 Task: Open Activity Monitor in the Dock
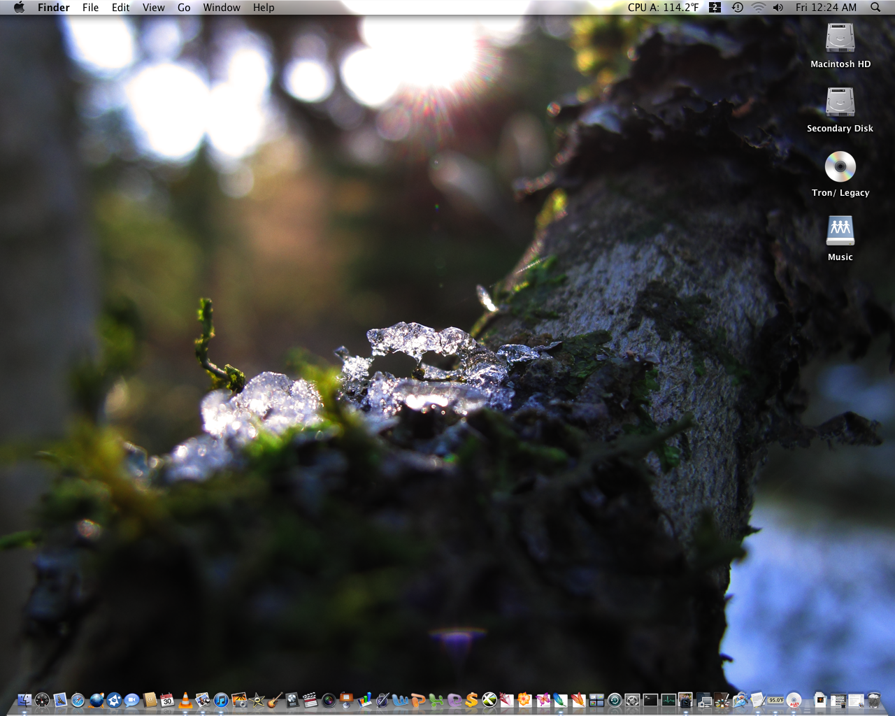point(668,700)
